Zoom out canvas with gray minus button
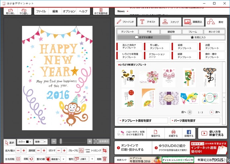The width and height of the screenshot is (230, 164). click(54, 141)
